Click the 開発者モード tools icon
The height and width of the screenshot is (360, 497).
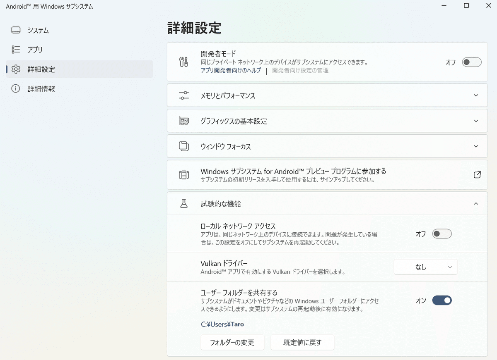[183, 62]
